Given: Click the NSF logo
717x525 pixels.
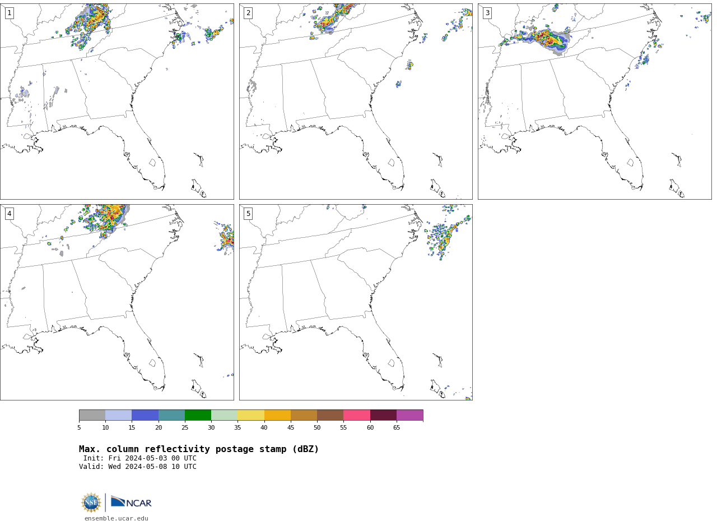Looking at the screenshot, I should click(91, 503).
